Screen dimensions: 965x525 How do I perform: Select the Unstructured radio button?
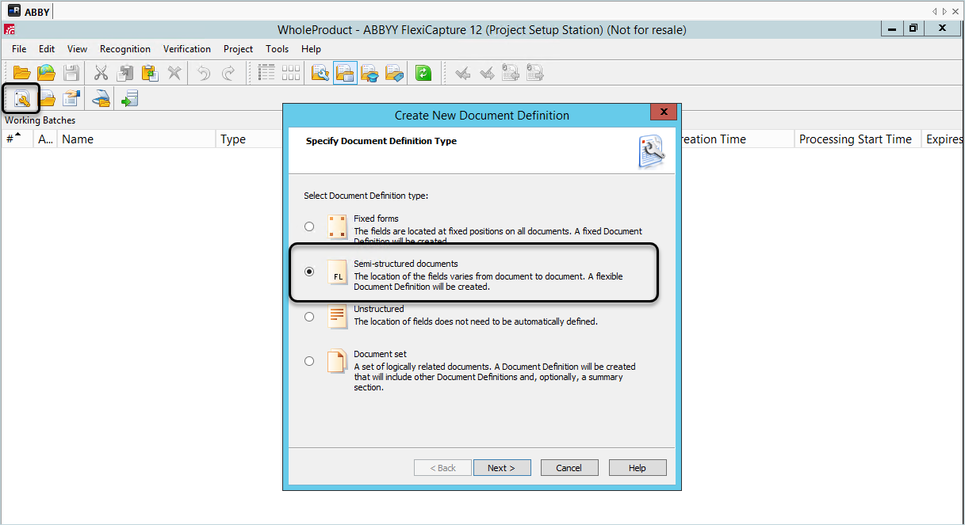tap(309, 317)
